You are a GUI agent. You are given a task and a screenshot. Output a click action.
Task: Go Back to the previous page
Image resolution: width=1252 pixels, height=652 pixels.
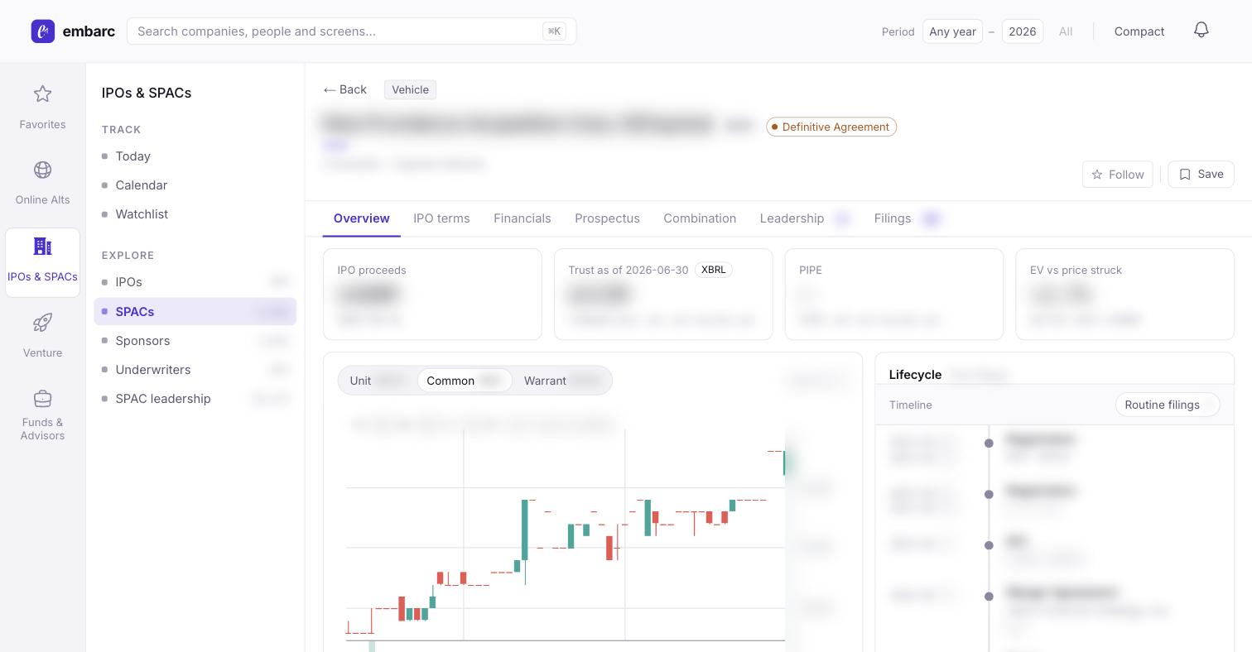pos(344,89)
